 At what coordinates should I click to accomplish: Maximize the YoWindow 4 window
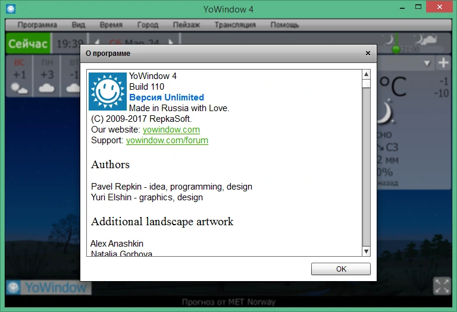418,7
